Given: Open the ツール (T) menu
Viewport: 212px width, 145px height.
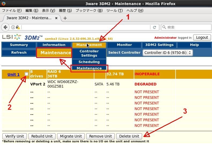Looking at the screenshot, I should [x=114, y=10].
